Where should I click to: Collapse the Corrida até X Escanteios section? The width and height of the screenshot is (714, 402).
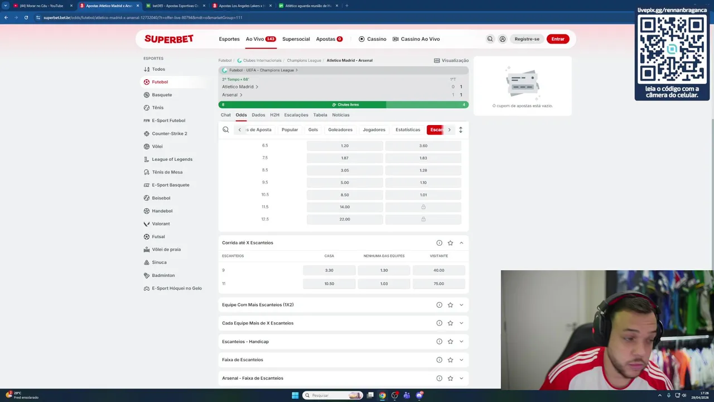(461, 243)
